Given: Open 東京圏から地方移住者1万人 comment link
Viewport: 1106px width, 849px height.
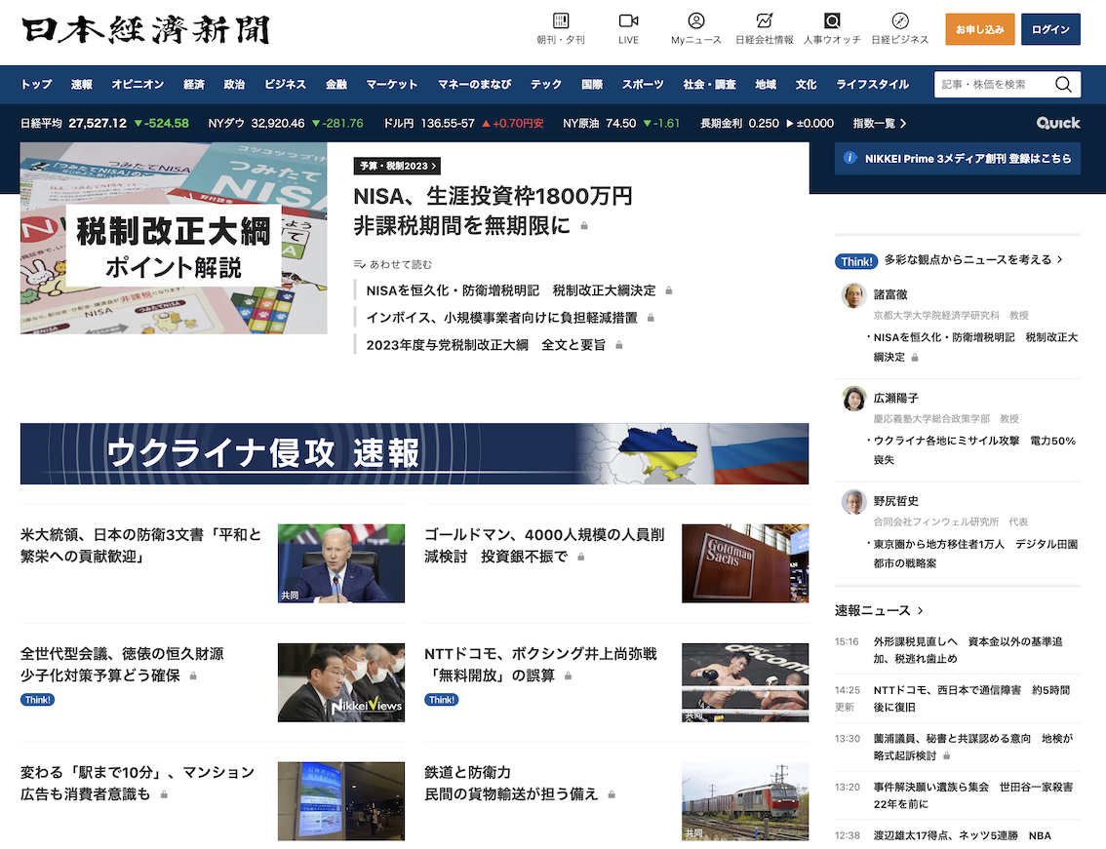Looking at the screenshot, I should click(975, 554).
